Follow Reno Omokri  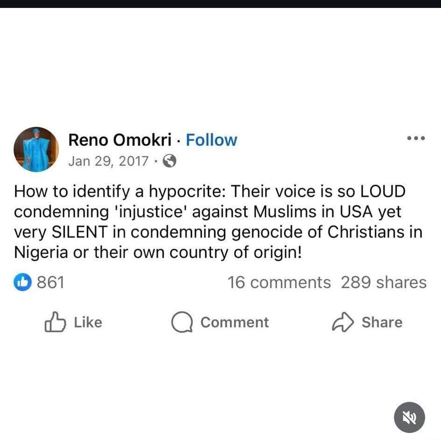pyautogui.click(x=211, y=140)
